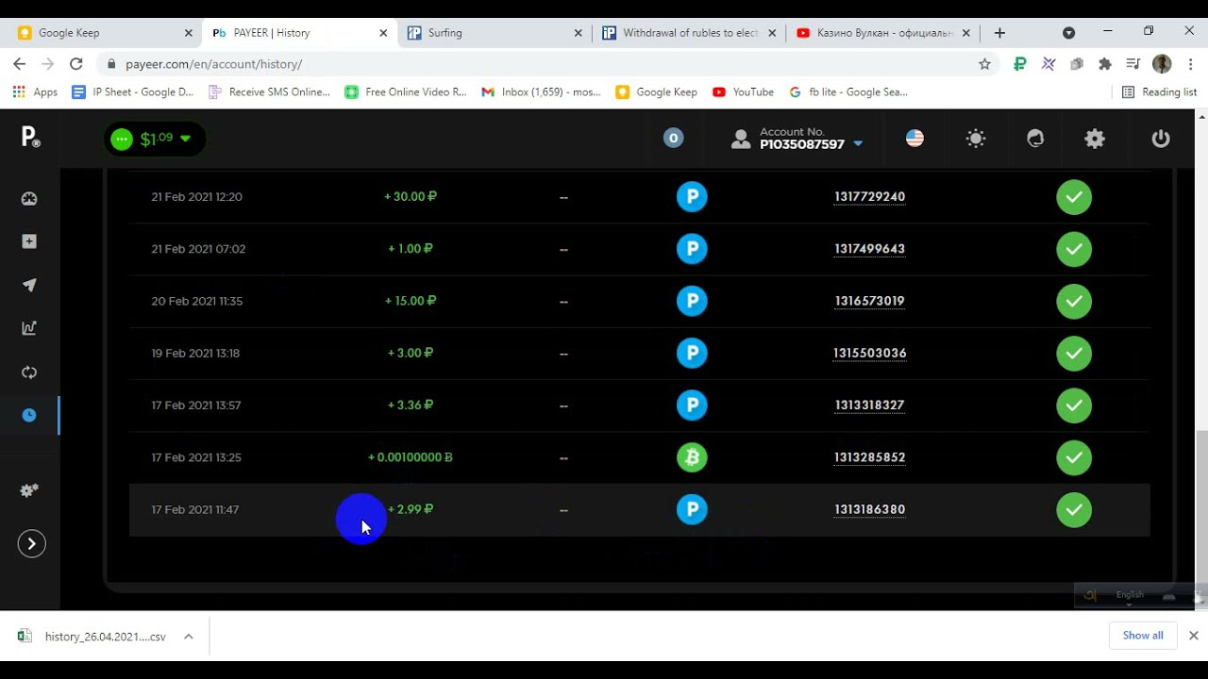1208x679 pixels.
Task: Click the green Bitcoin icon in 13:25 row
Action: 692,457
